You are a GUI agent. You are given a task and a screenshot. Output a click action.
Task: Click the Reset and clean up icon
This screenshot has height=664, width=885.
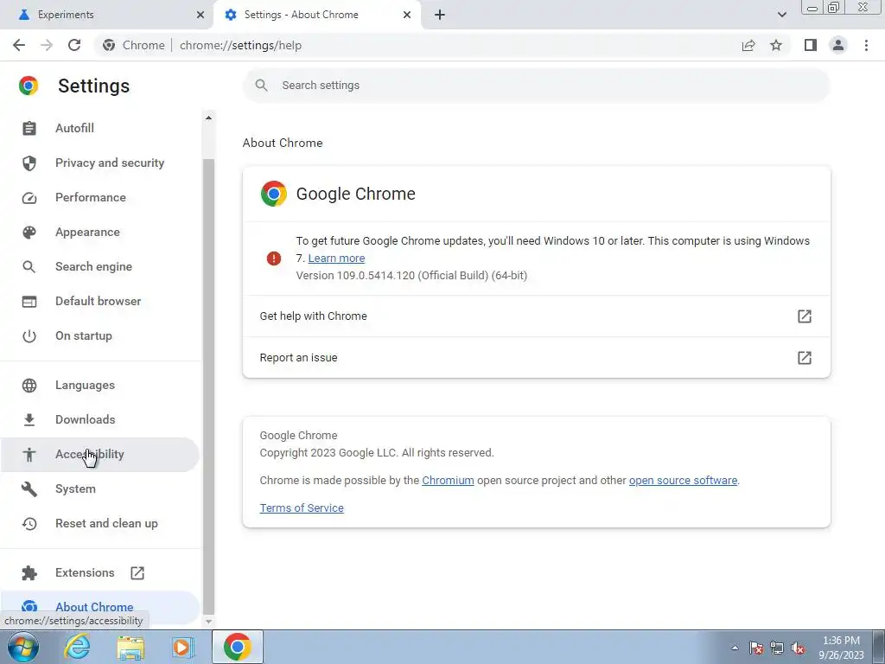click(x=29, y=523)
